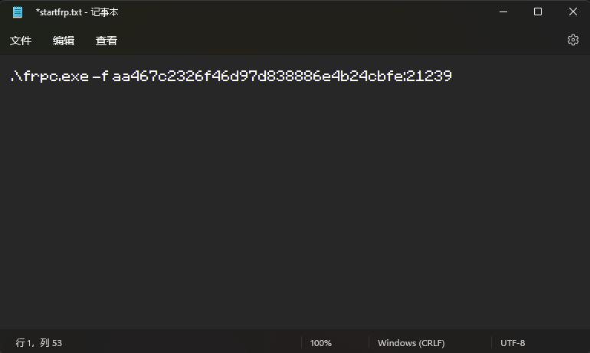Open the settings gear icon
Screen dimensions: 590x353
coord(572,40)
